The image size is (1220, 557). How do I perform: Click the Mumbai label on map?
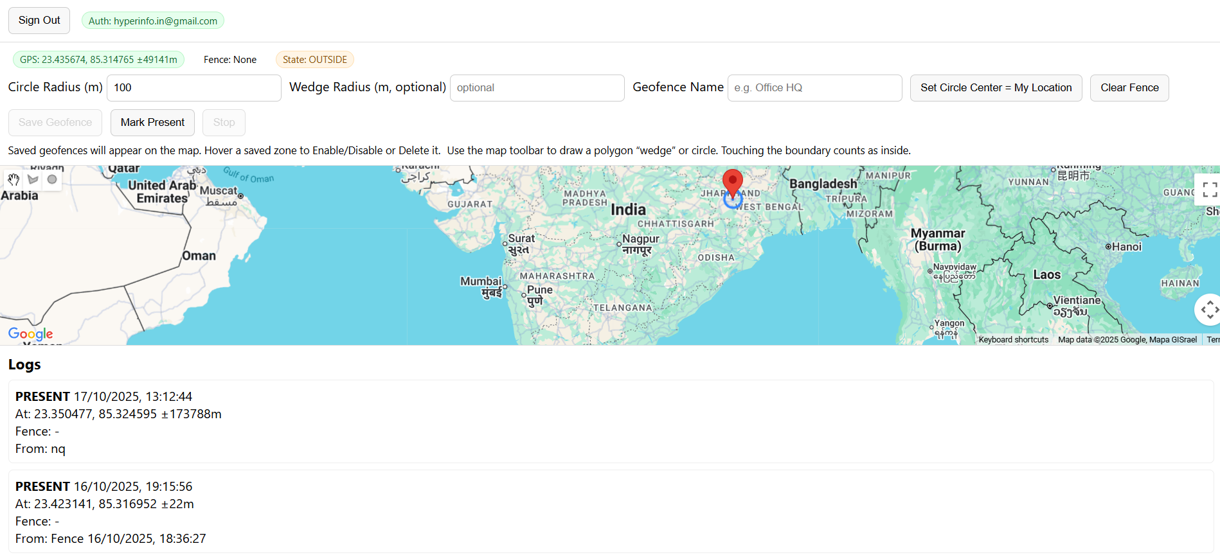pyautogui.click(x=481, y=287)
